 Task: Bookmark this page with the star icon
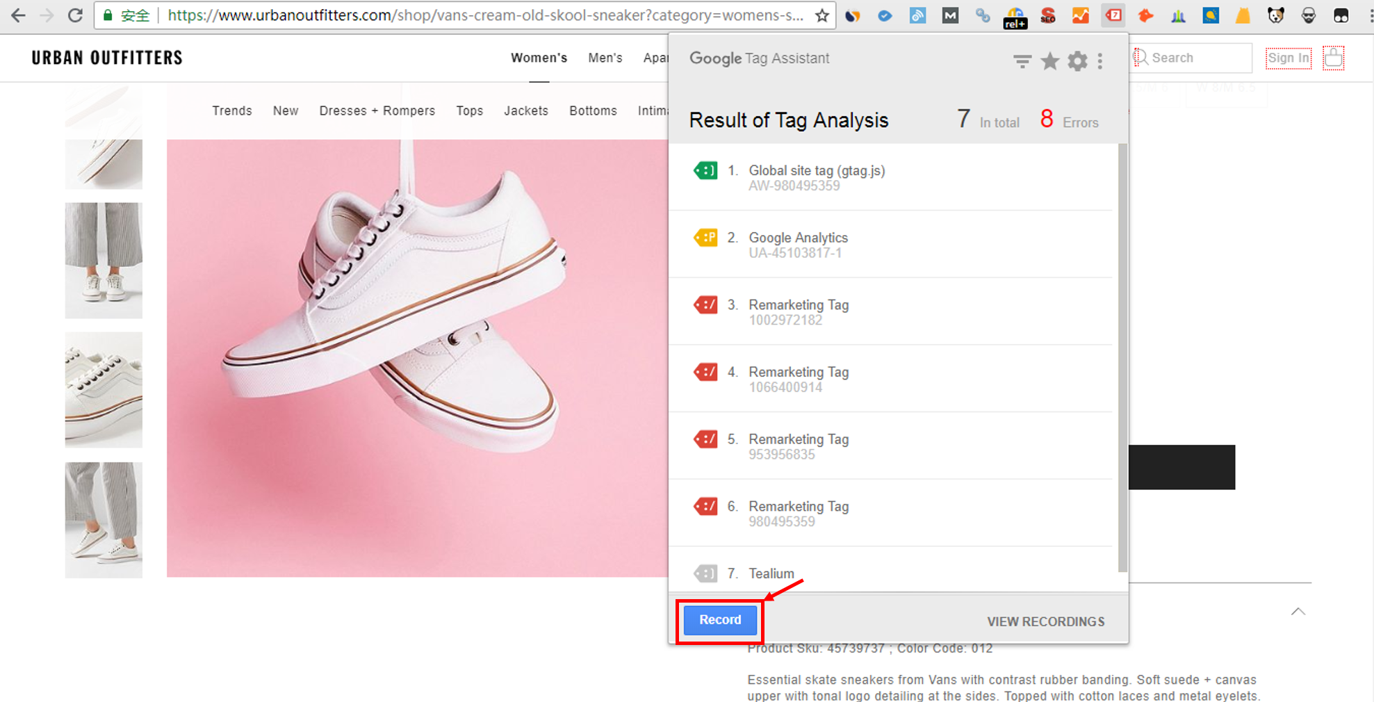point(822,15)
